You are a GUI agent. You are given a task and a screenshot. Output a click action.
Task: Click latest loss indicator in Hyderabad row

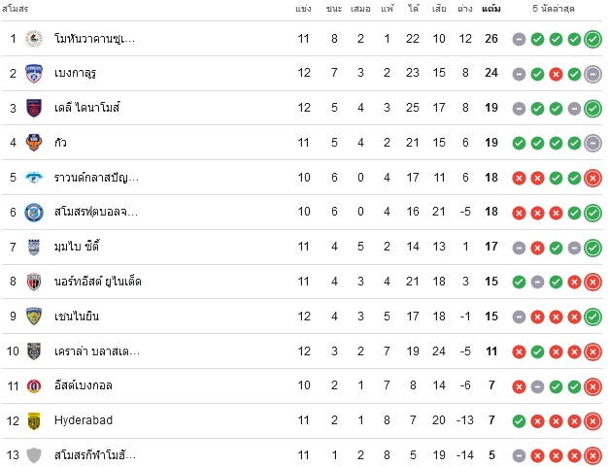tap(592, 421)
